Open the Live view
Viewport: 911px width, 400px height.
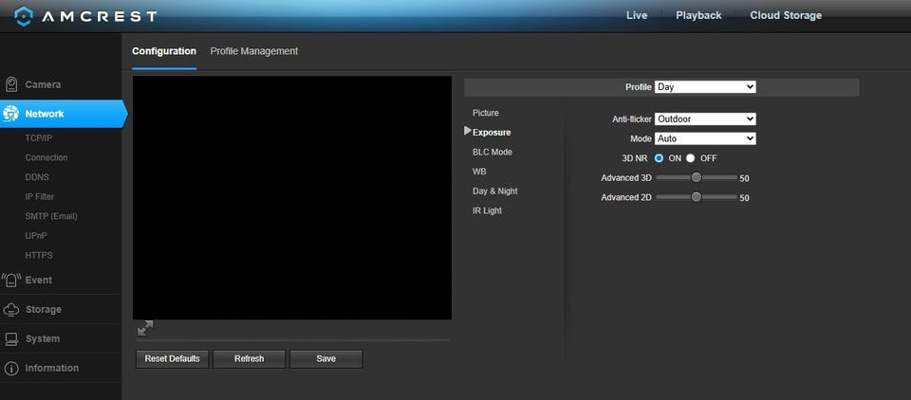pos(637,16)
